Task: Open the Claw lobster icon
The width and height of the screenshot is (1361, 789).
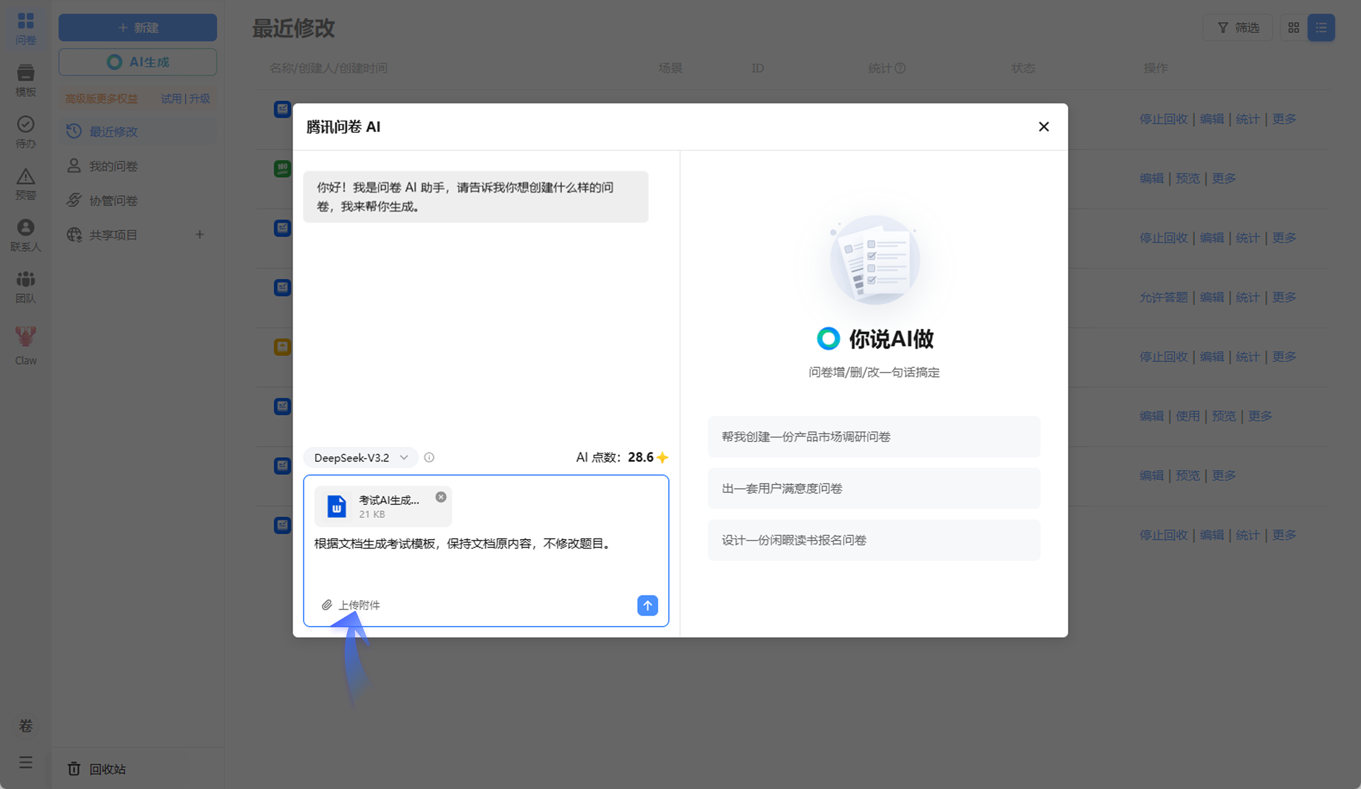Action: pos(25,346)
